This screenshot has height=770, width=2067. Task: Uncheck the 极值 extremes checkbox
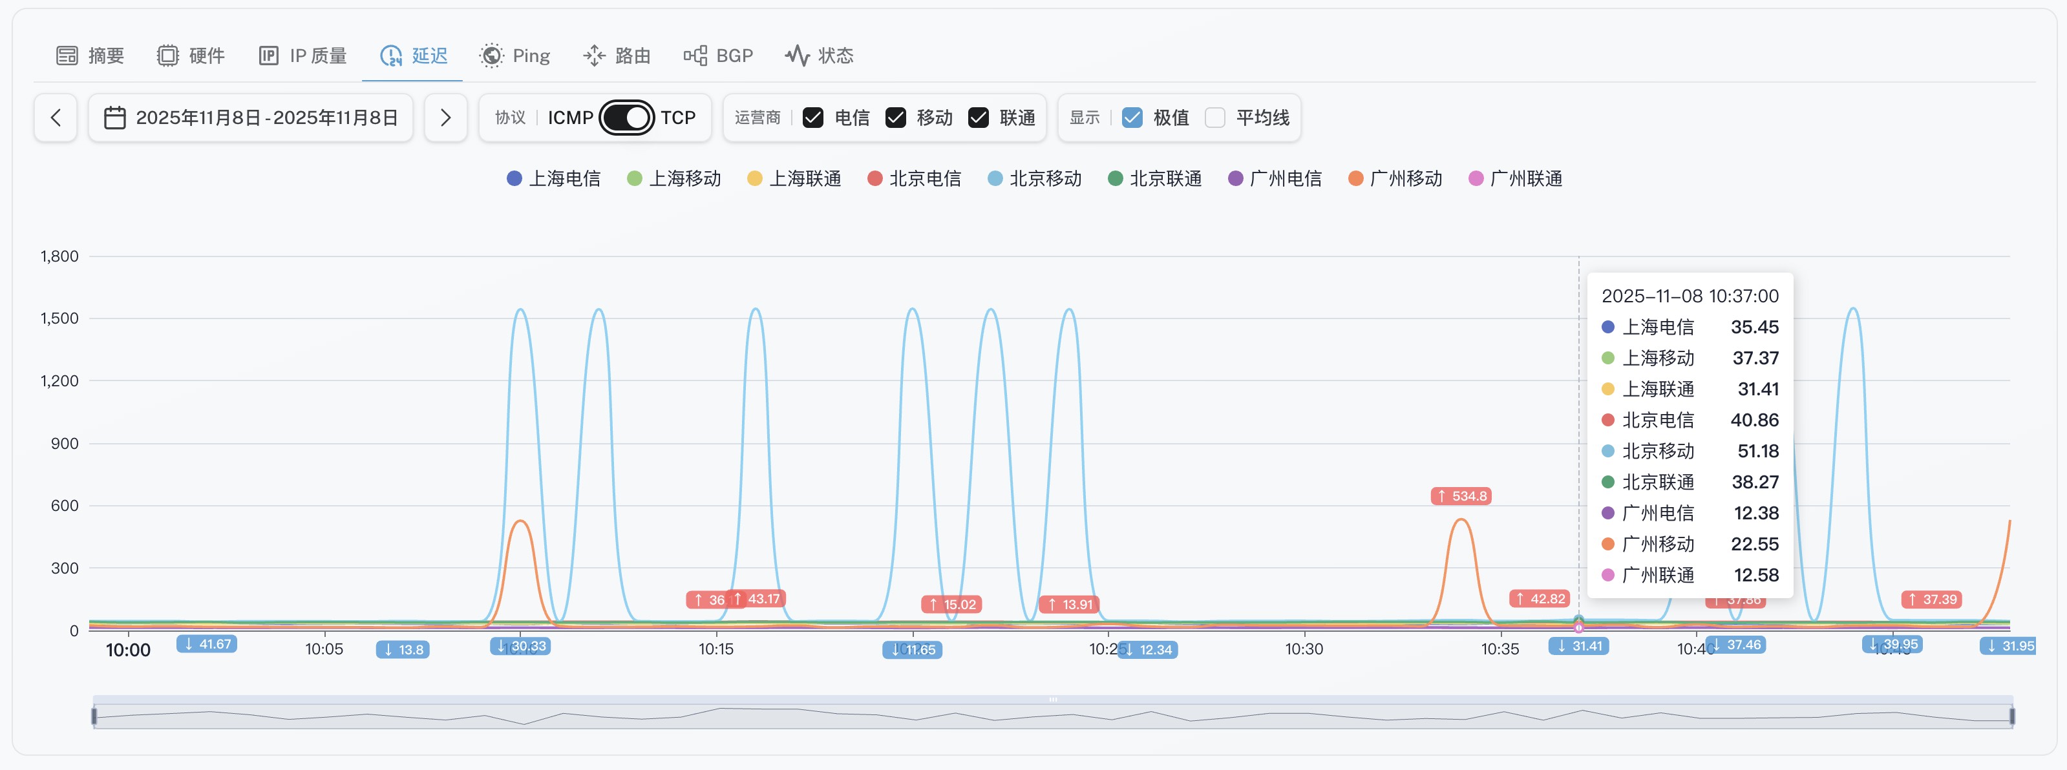1132,118
